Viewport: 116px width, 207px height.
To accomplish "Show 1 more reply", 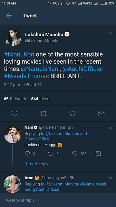I will [x=37, y=164].
